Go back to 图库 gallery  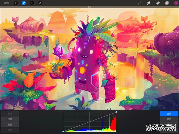(x=7, y=3)
